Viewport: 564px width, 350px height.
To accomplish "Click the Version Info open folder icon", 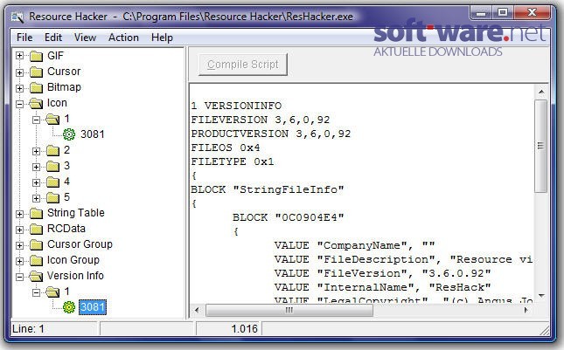I will coord(36,276).
